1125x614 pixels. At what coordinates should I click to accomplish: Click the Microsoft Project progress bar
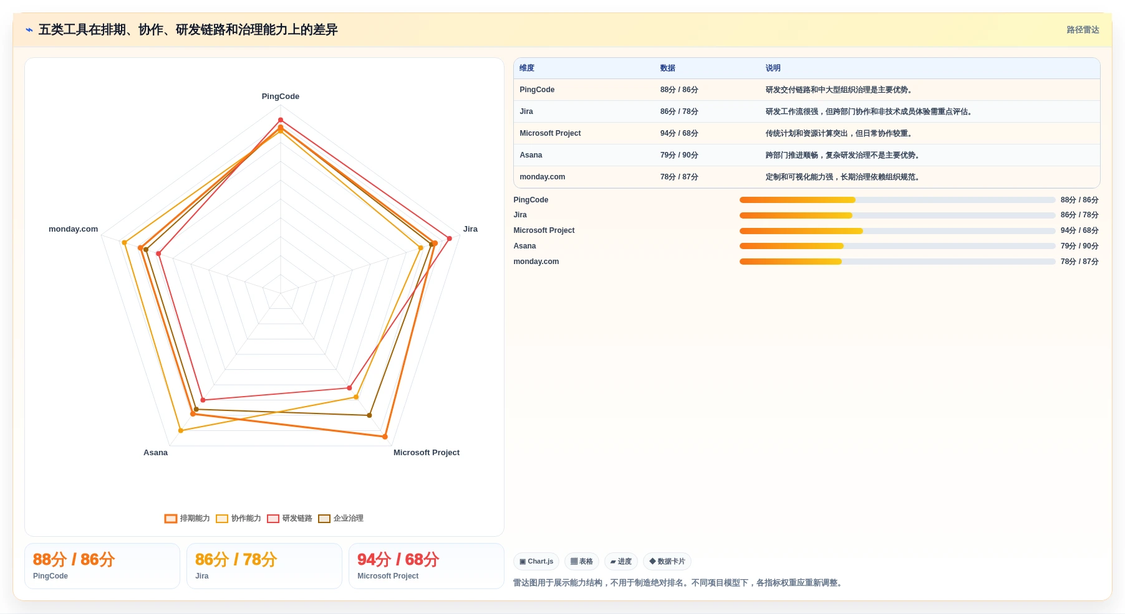tap(897, 231)
